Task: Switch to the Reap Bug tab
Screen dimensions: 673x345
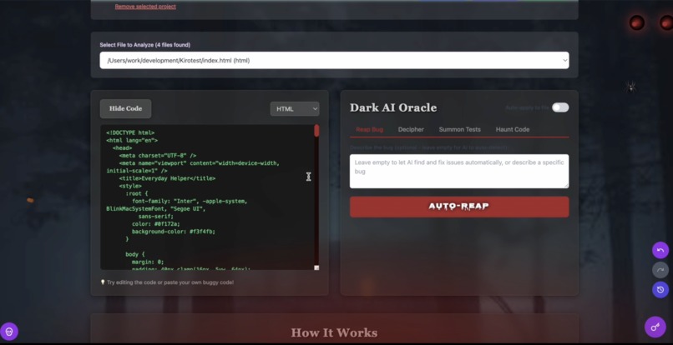Action: (x=369, y=129)
